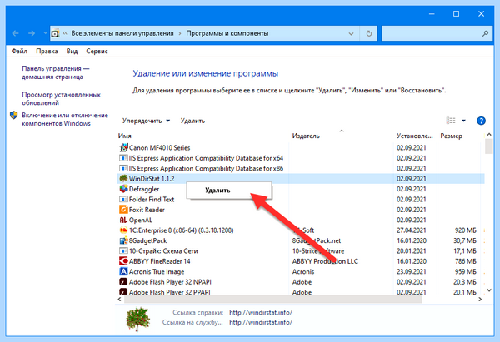This screenshot has width=500, height=342.
Task: Open the Упорядочить dropdown
Action: click(146, 121)
